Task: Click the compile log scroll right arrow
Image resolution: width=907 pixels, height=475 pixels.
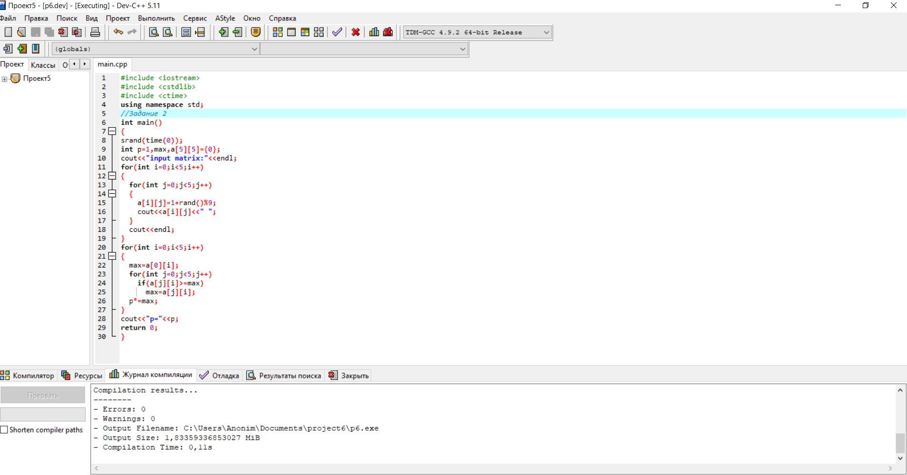Action: (890, 468)
